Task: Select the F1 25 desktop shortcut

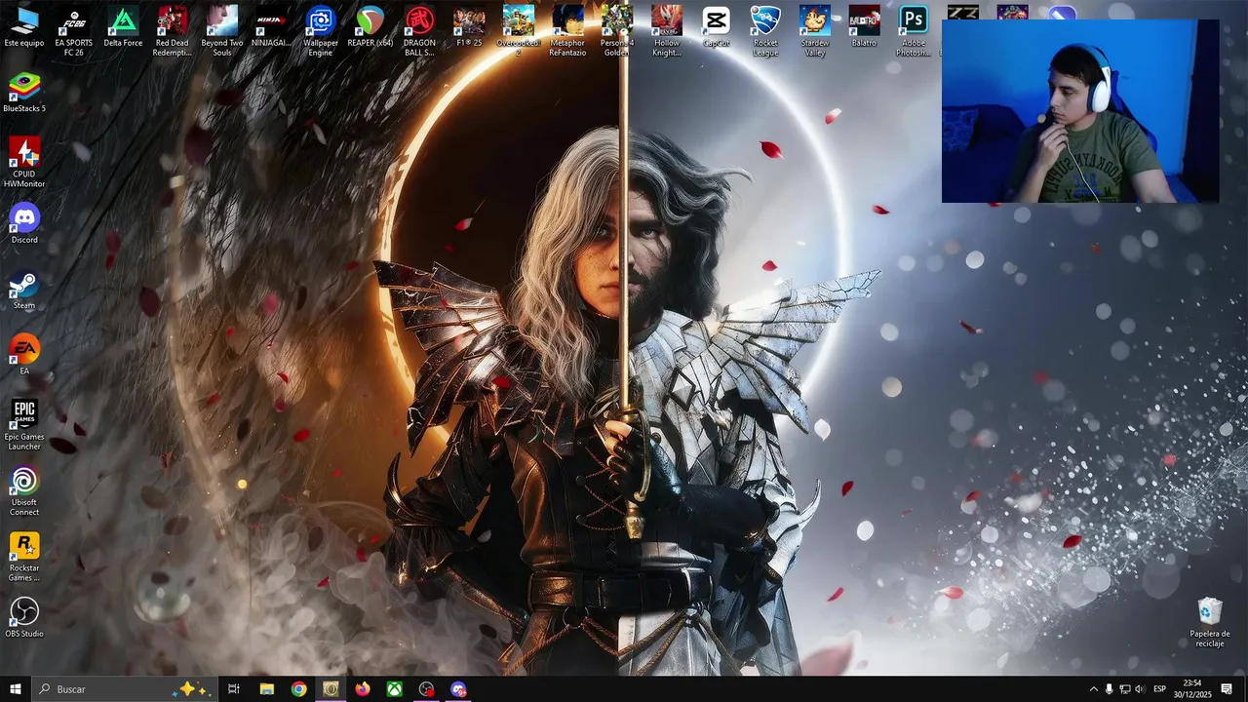Action: [469, 27]
